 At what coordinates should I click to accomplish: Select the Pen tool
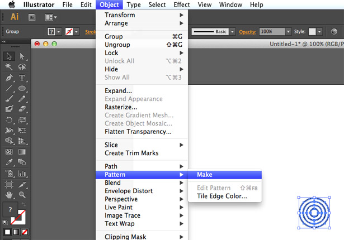[9, 78]
